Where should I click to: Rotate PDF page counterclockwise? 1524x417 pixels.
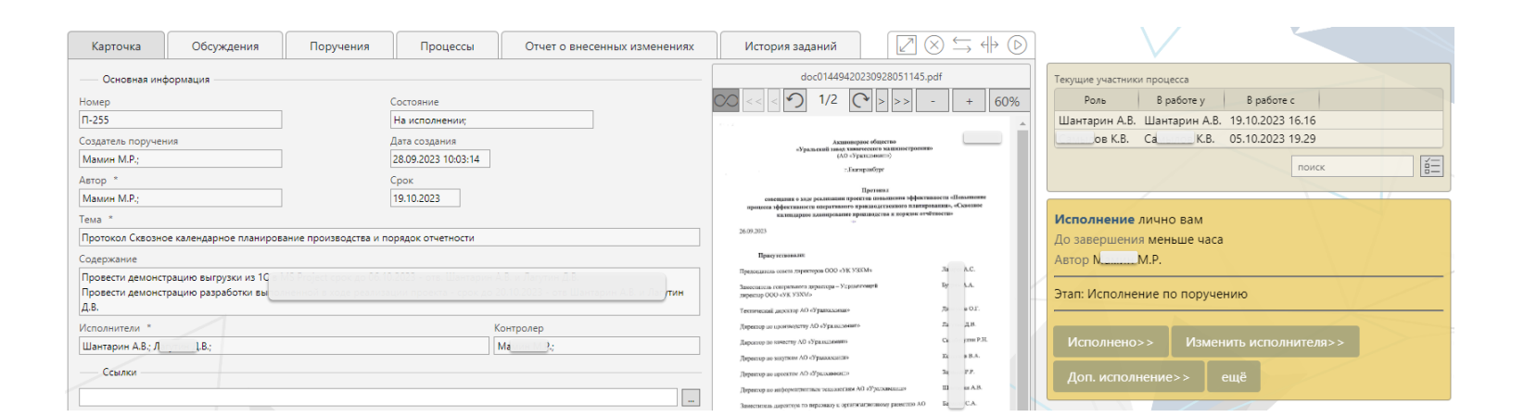tap(794, 101)
